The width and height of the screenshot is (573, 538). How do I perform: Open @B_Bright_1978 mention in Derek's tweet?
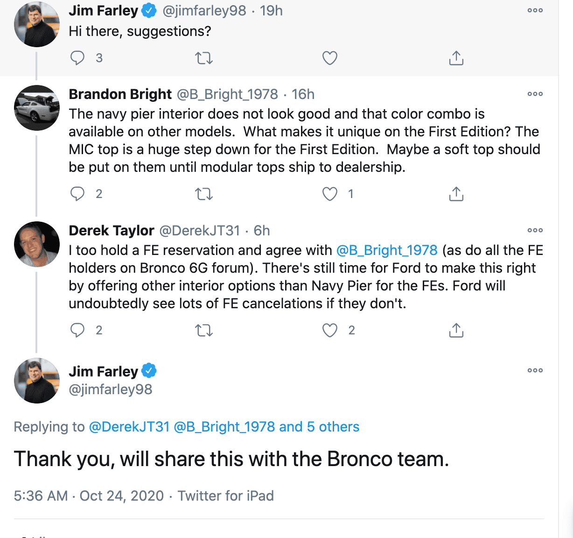387,250
